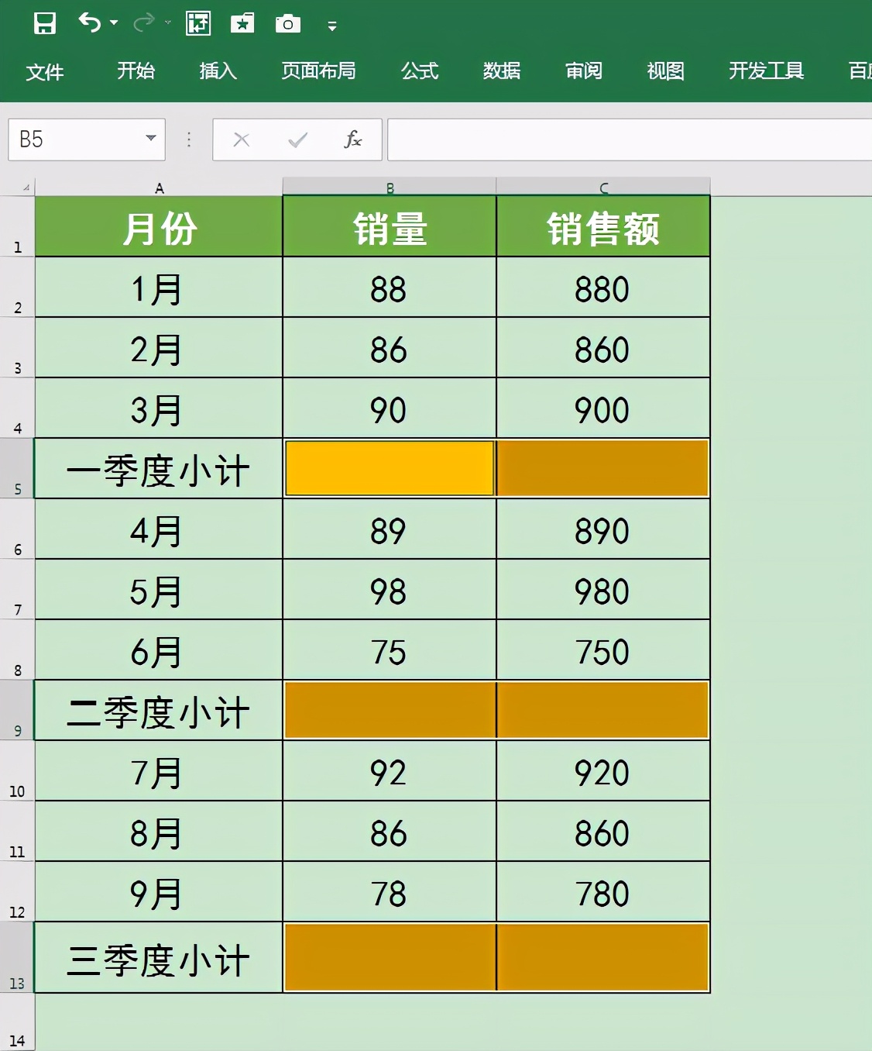Expand the Name Box dropdown arrow

[x=151, y=139]
